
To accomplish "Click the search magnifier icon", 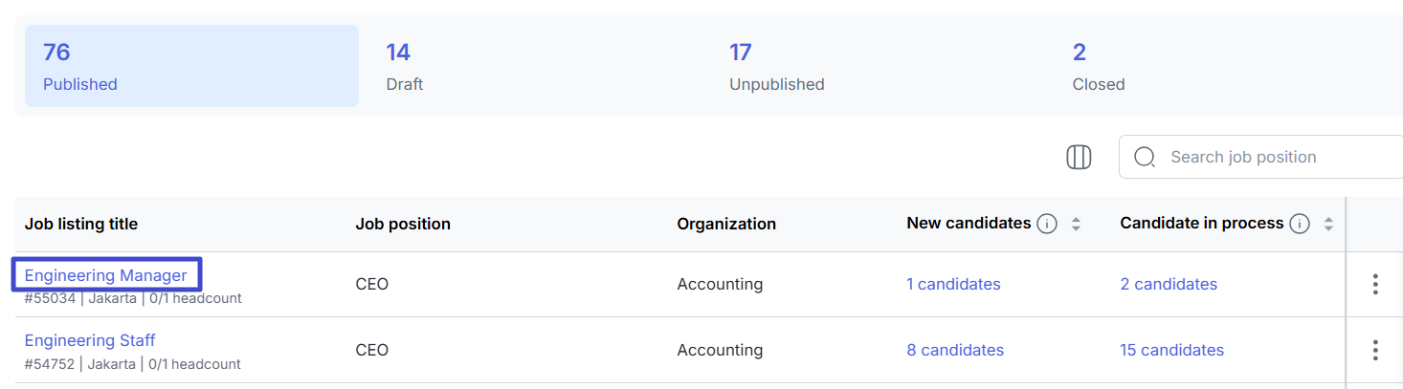I will coord(1144,157).
